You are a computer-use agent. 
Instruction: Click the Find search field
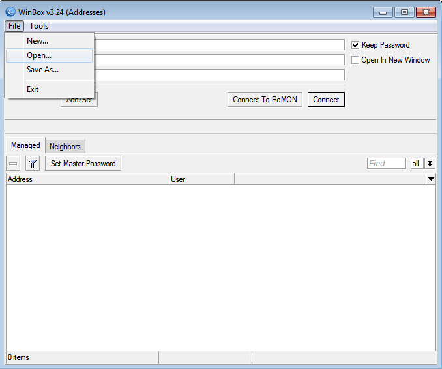(x=386, y=164)
